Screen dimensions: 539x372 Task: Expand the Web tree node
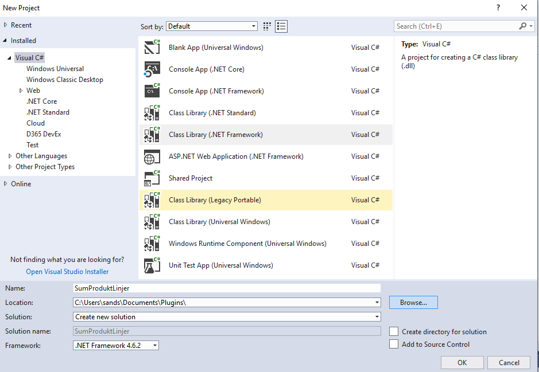21,91
